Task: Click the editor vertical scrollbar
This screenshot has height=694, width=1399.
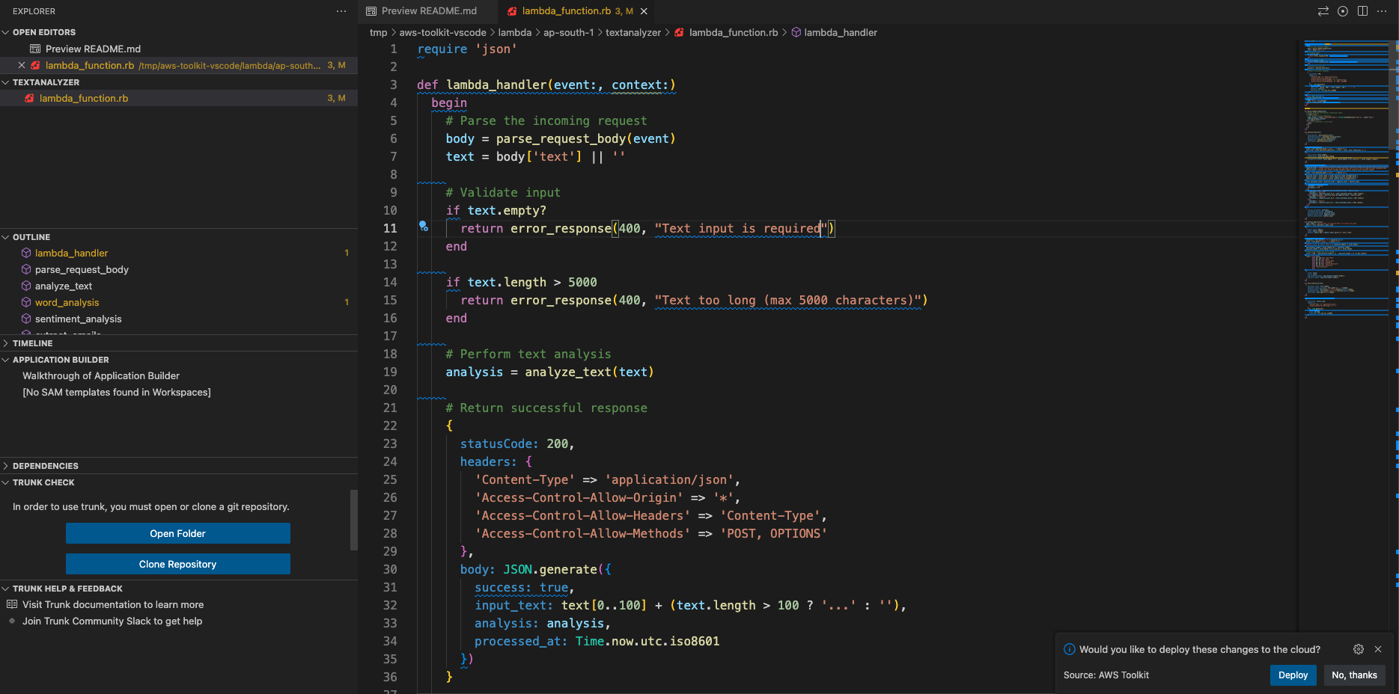Action: [x=1395, y=93]
